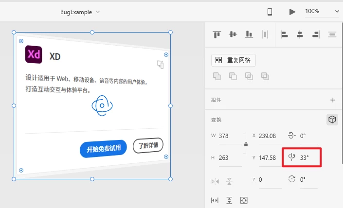Click the bottom-right corner radius handle
The image size is (343, 208).
click(166, 156)
